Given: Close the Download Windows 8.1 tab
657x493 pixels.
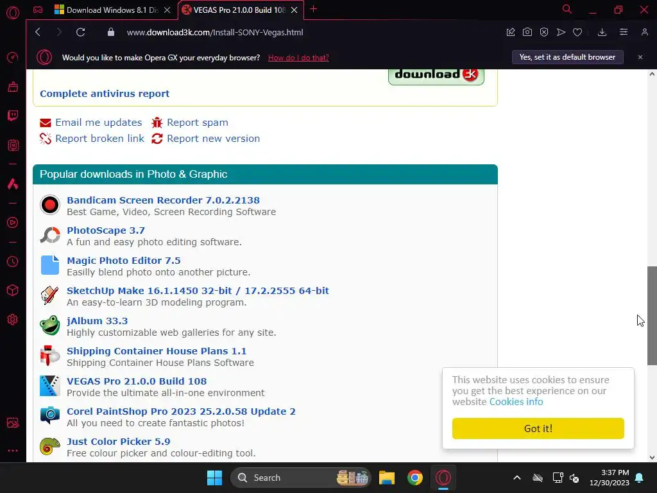Looking at the screenshot, I should (x=167, y=10).
